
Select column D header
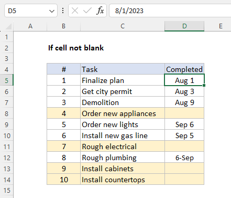[184, 26]
